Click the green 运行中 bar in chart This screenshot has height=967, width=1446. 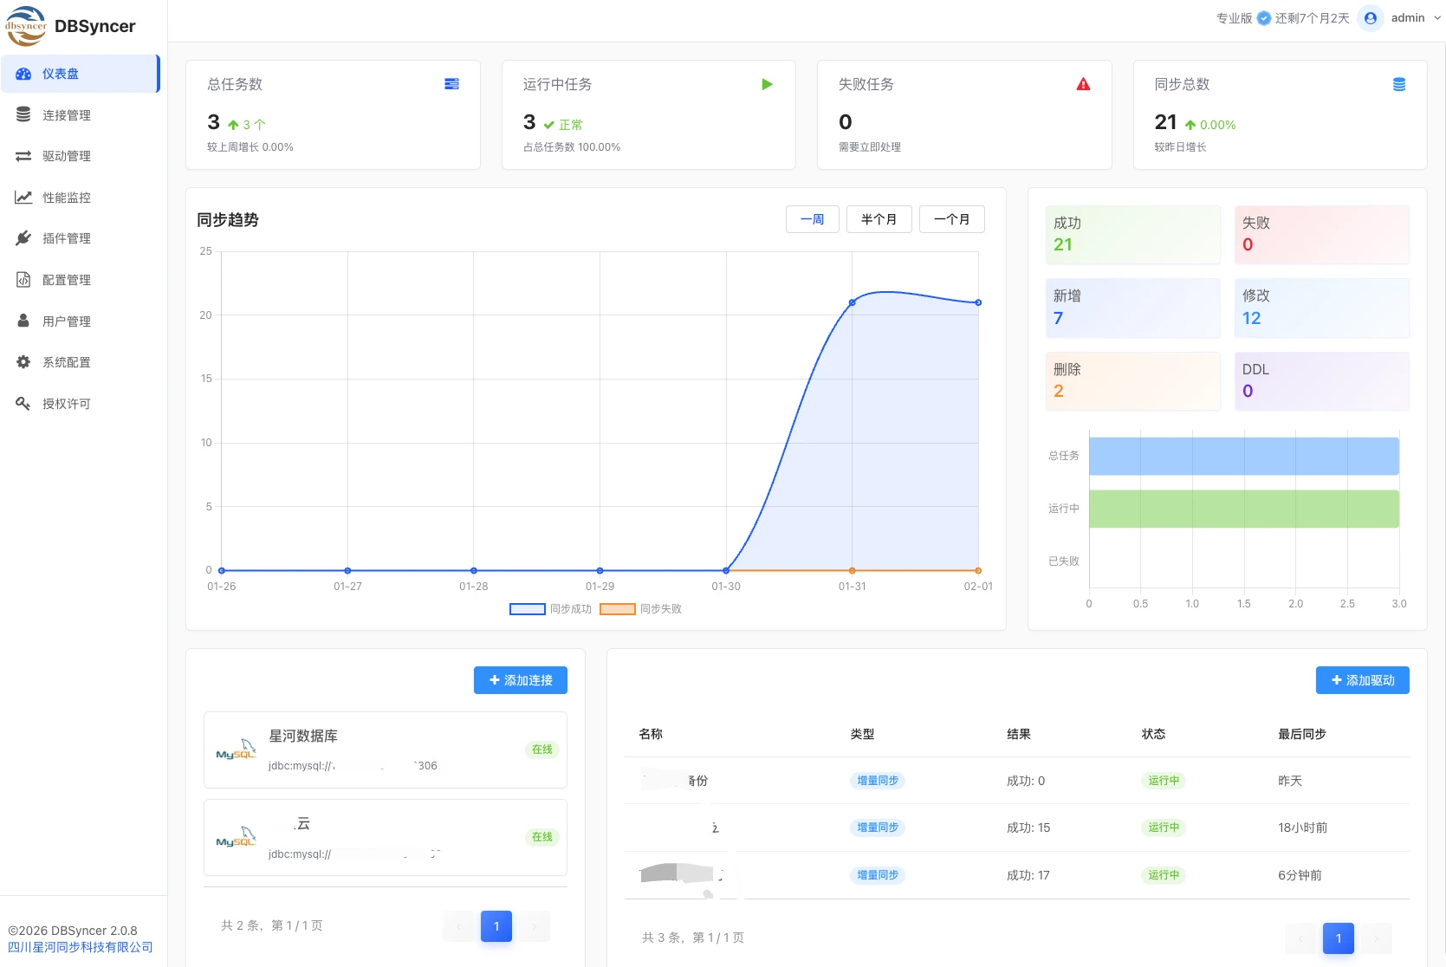pyautogui.click(x=1244, y=509)
